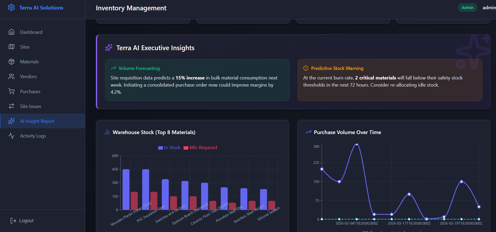Go to the Materials menu item
This screenshot has width=496, height=232.
(29, 61)
